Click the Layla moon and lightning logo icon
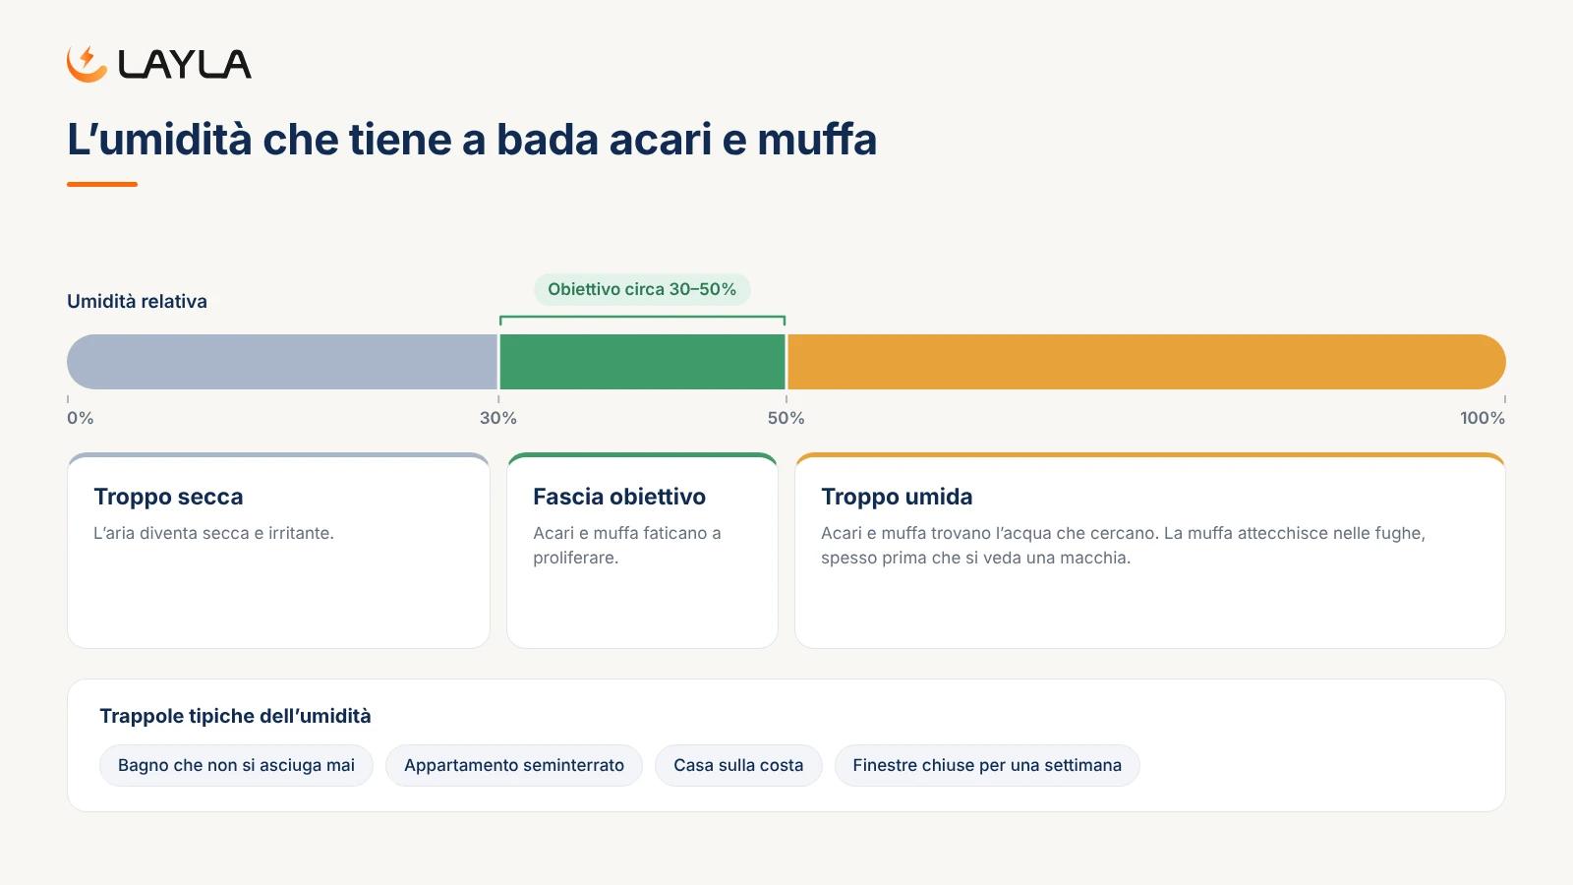Viewport: 1573px width, 885px height. [x=87, y=64]
